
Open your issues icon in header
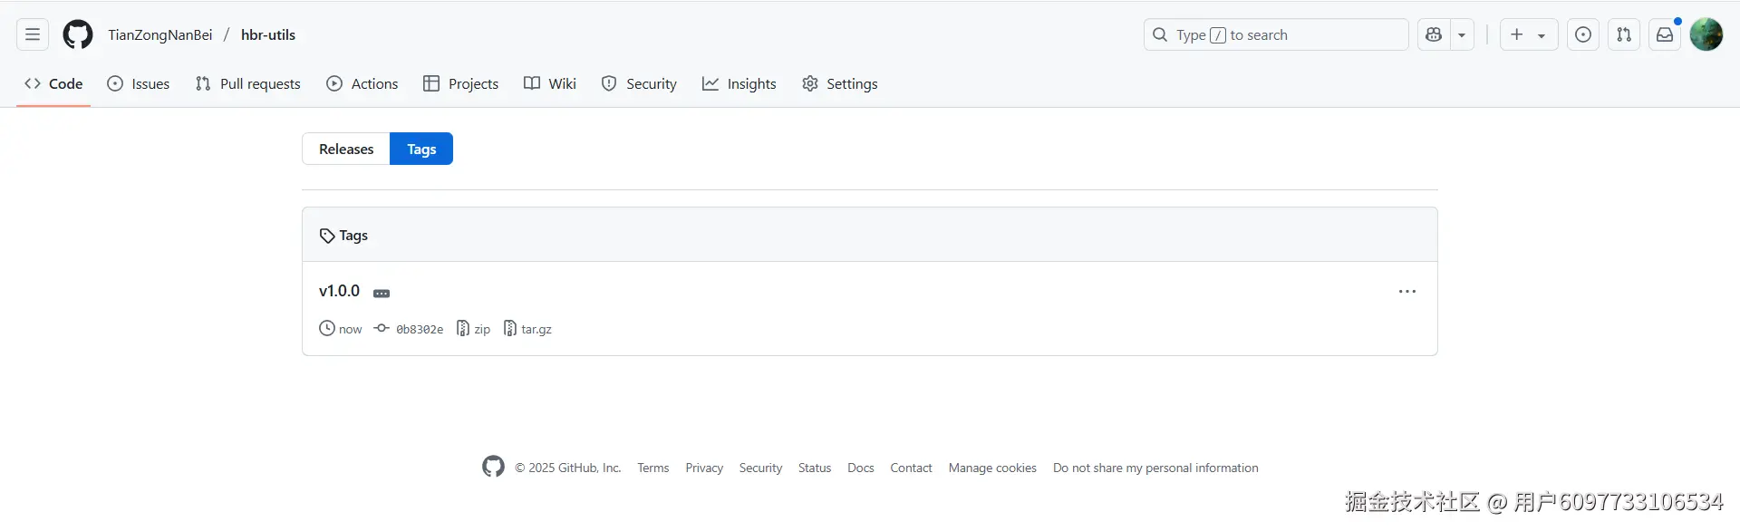pos(1583,34)
